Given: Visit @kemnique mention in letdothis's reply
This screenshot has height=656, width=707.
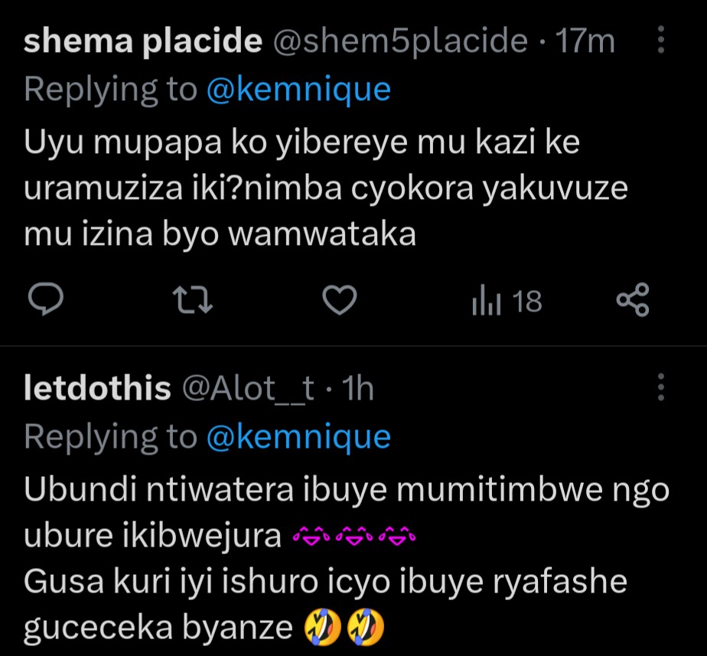Looking at the screenshot, I should click(298, 437).
